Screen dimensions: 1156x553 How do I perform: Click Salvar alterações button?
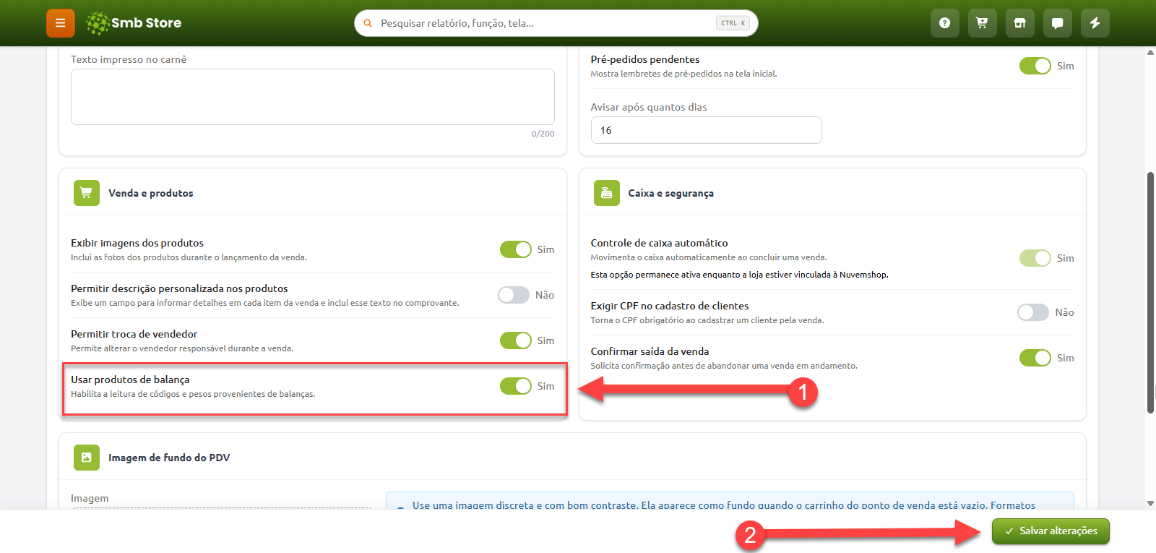[x=1051, y=531]
